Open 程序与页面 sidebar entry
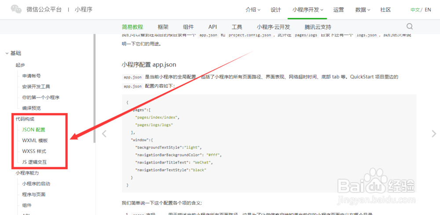Viewport: 440px width, 215px height. 34,194
